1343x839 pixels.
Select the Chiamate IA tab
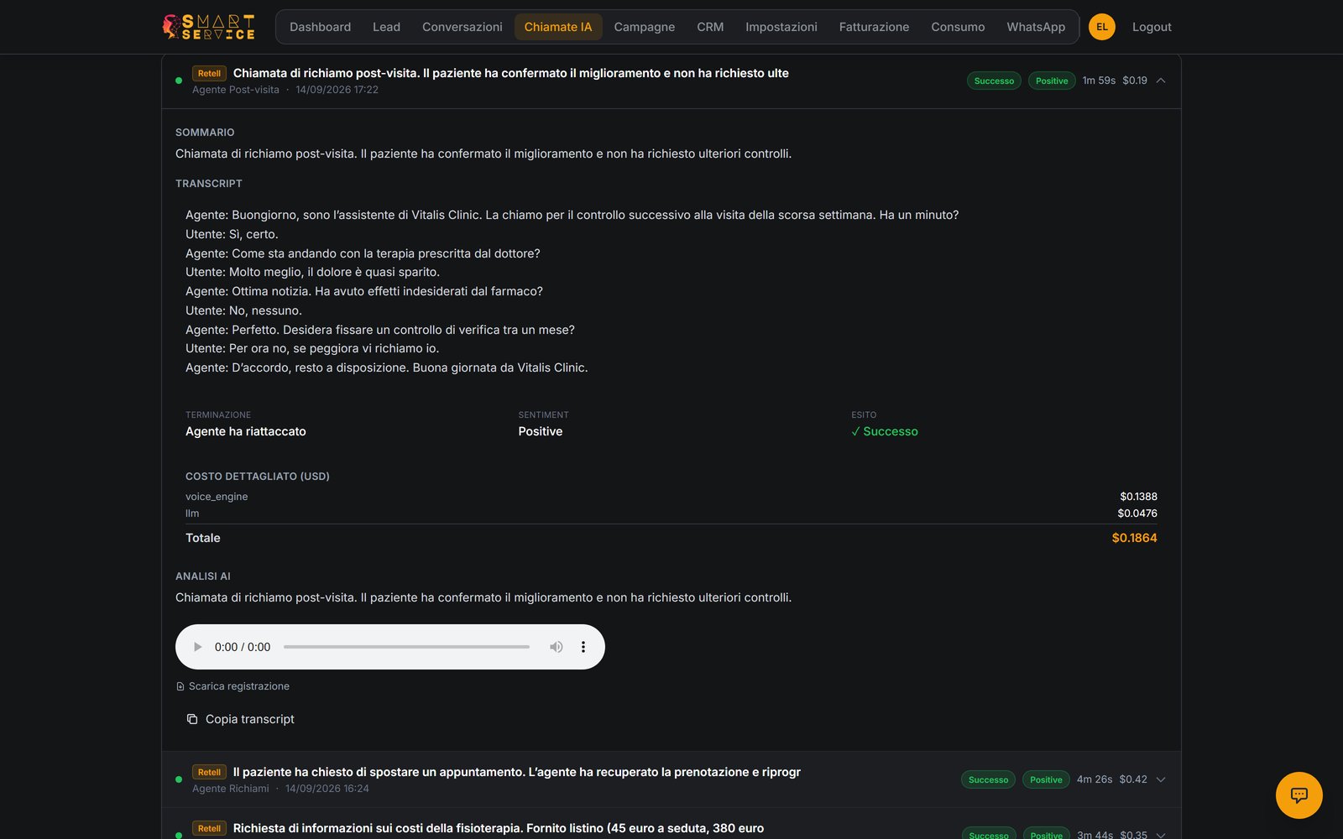click(x=558, y=27)
